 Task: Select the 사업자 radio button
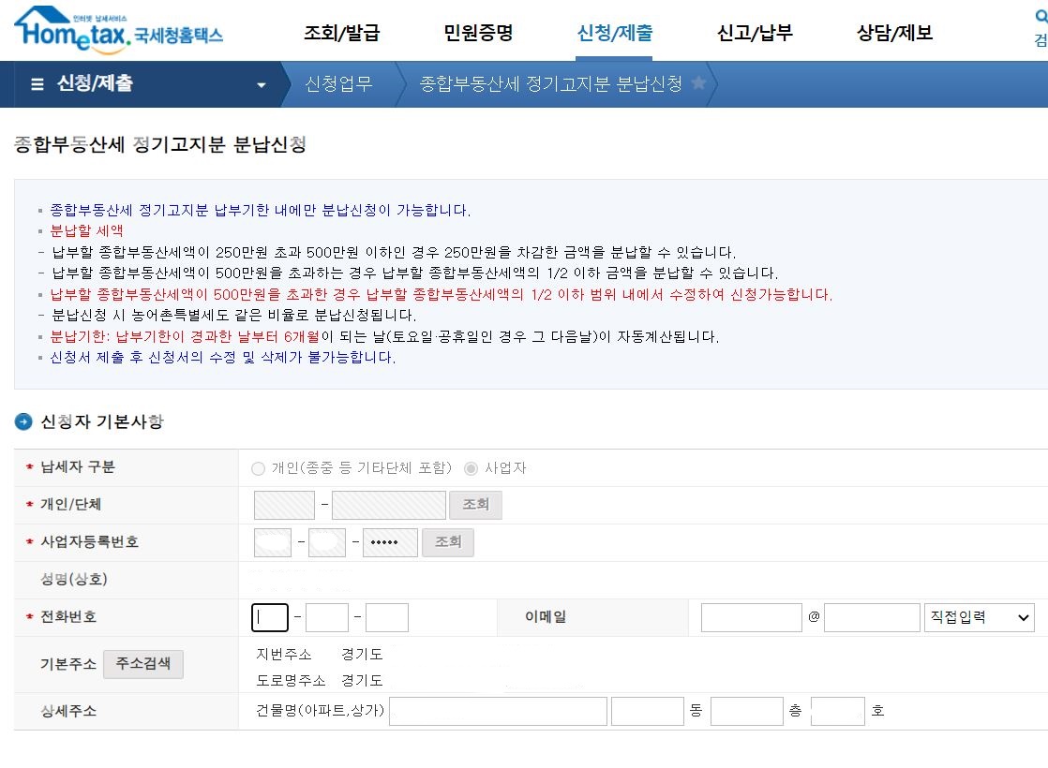point(470,469)
